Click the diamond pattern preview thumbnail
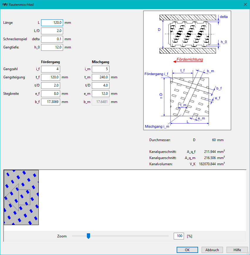 [x=21, y=197]
